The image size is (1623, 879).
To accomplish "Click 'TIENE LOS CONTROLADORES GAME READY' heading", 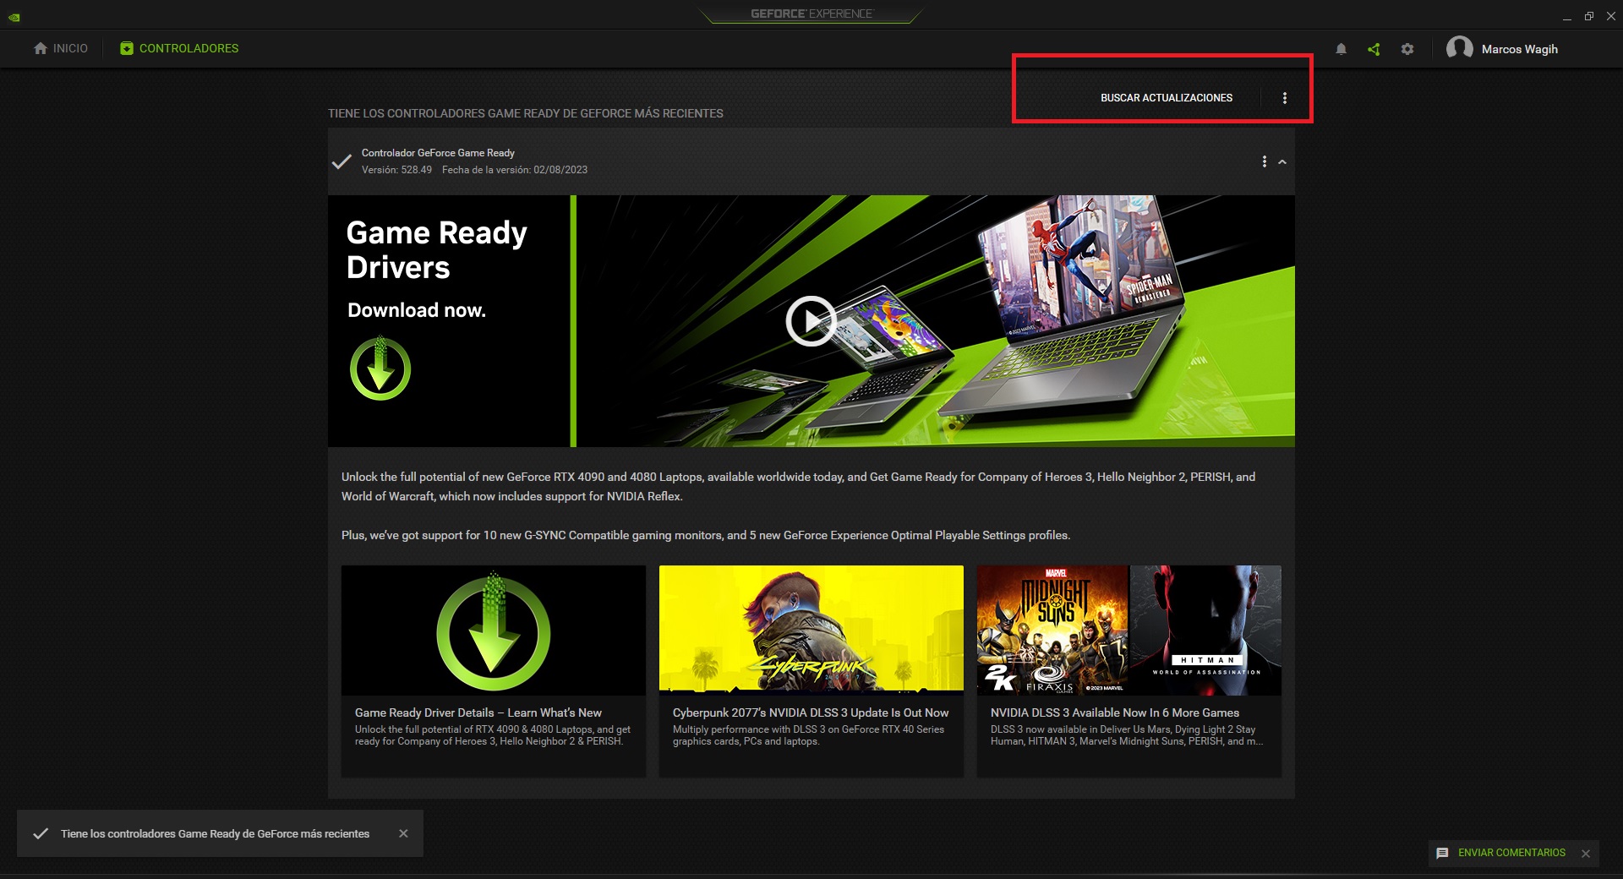I will pos(526,113).
